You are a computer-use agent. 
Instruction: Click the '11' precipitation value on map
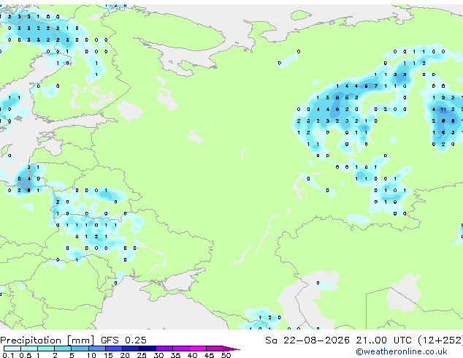(443, 110)
